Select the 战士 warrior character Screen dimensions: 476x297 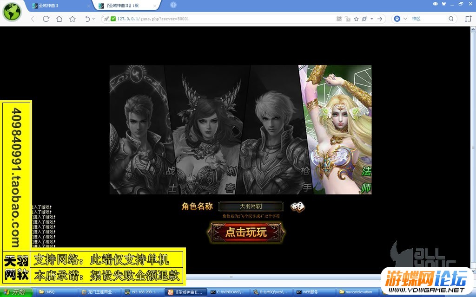pos(140,130)
